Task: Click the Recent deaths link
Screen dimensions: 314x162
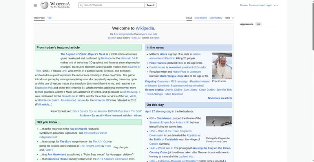Action: point(154,90)
